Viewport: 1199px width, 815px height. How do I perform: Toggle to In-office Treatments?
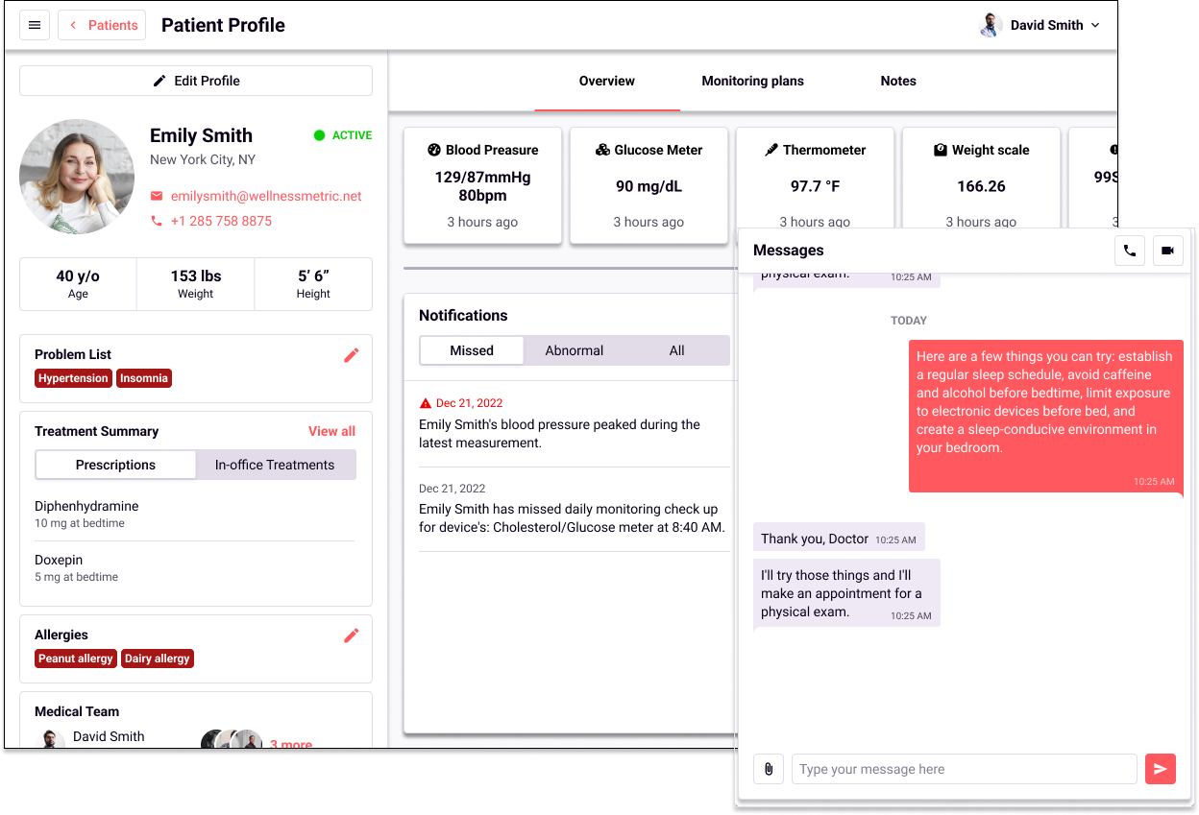tap(275, 465)
